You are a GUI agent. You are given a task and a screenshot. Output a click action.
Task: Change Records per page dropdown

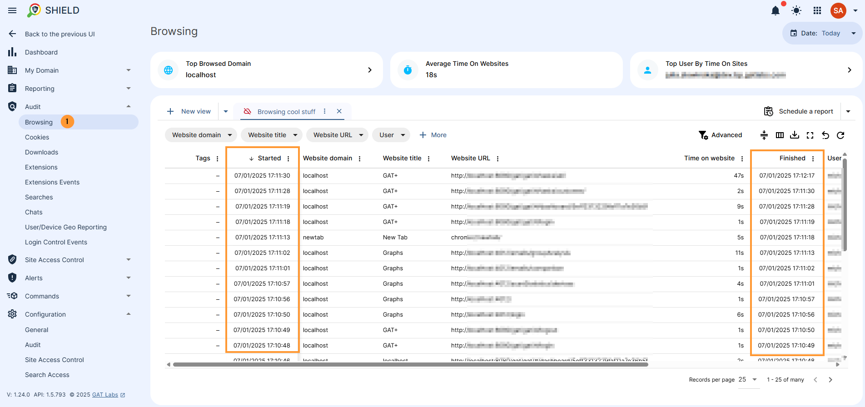coord(748,379)
